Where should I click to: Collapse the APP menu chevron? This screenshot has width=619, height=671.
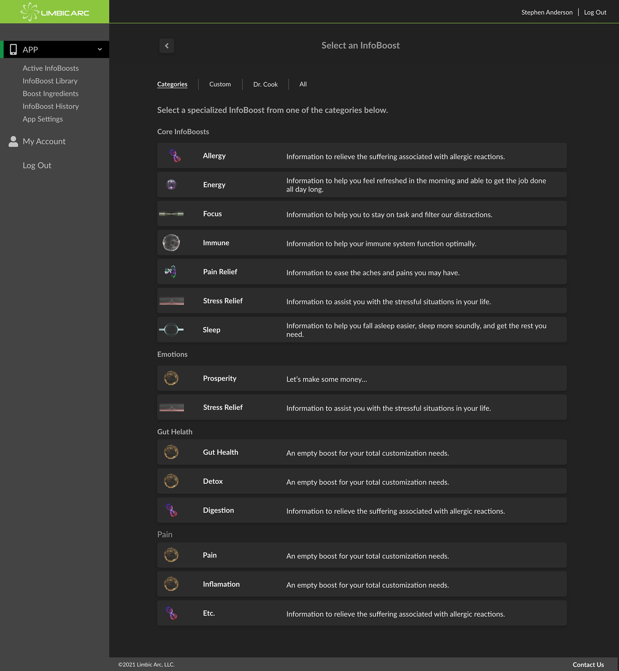[x=100, y=49]
